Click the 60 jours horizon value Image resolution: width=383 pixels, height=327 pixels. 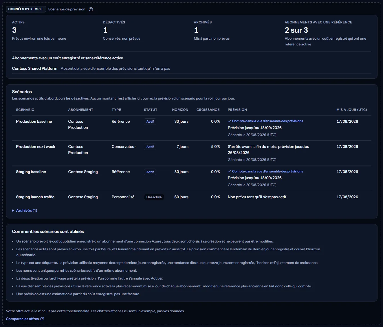(x=181, y=197)
